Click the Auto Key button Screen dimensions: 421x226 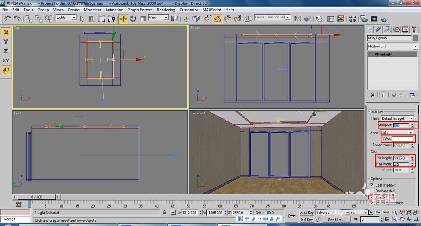click(306, 213)
